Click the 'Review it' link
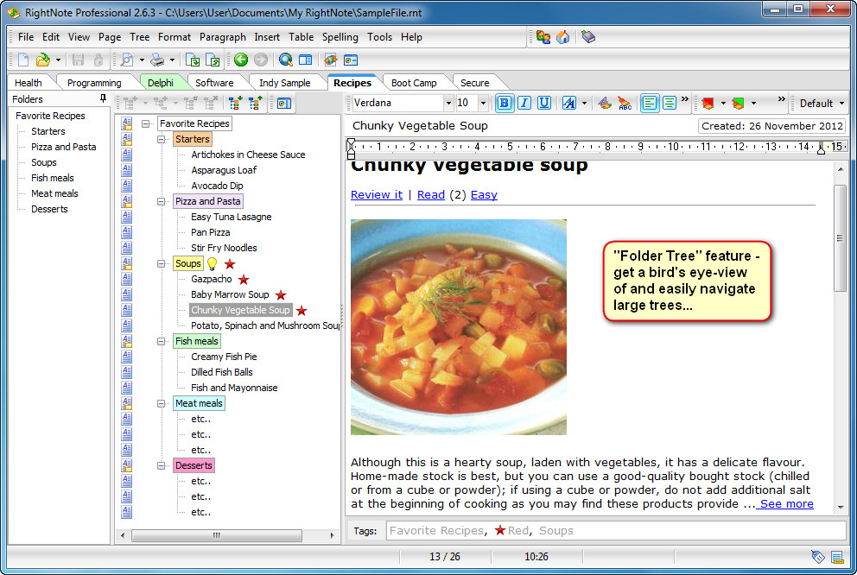 click(x=377, y=194)
